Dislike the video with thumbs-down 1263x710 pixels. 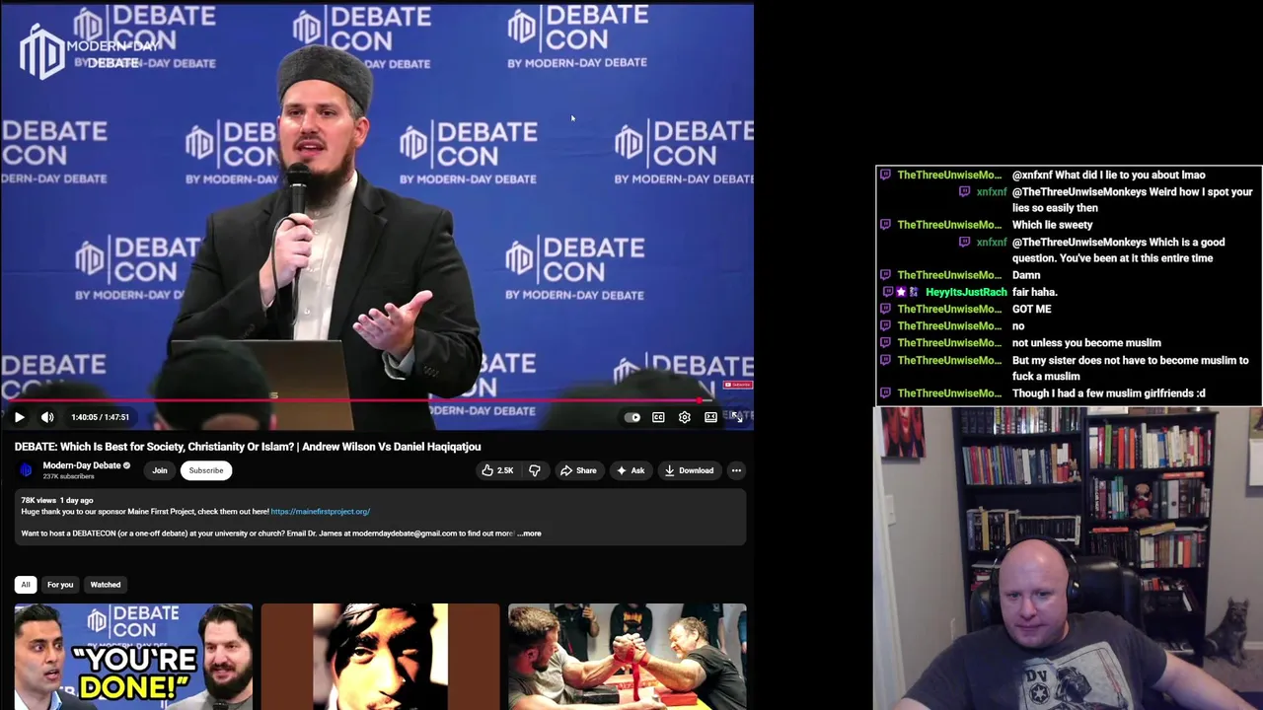(x=534, y=470)
